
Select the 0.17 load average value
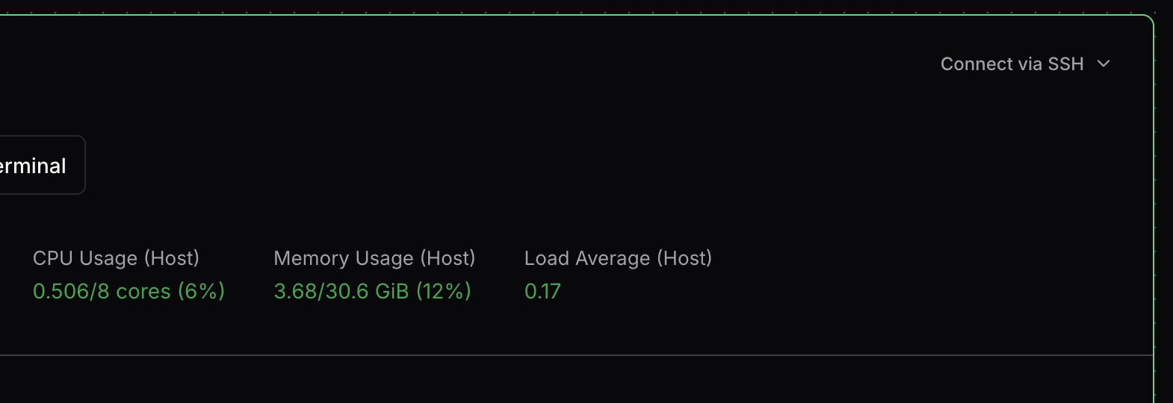[542, 291]
